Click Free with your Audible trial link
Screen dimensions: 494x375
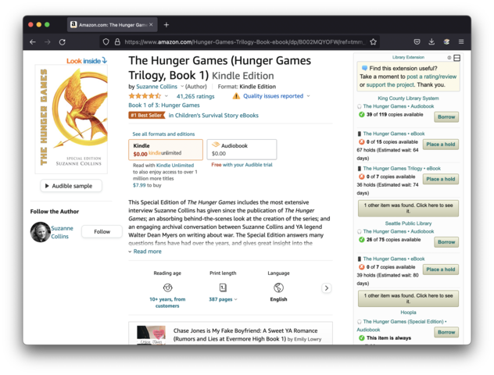coord(242,165)
